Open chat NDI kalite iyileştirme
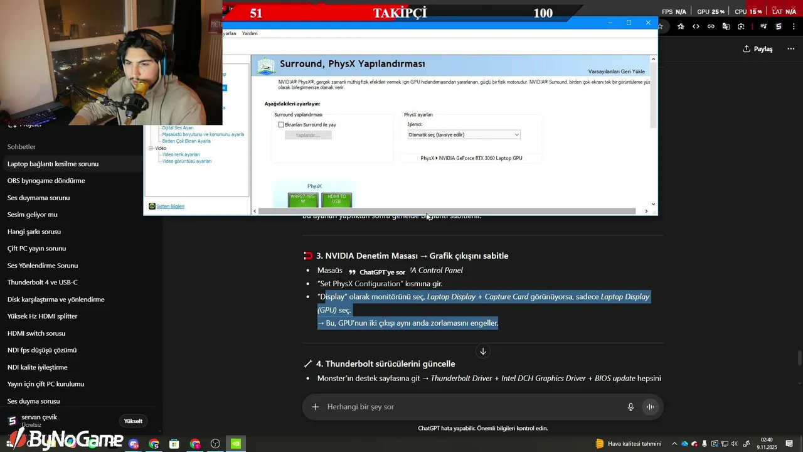Image resolution: width=803 pixels, height=452 pixels. 37,367
